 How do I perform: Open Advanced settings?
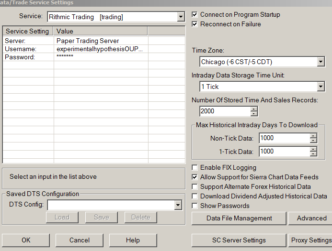tap(310, 218)
